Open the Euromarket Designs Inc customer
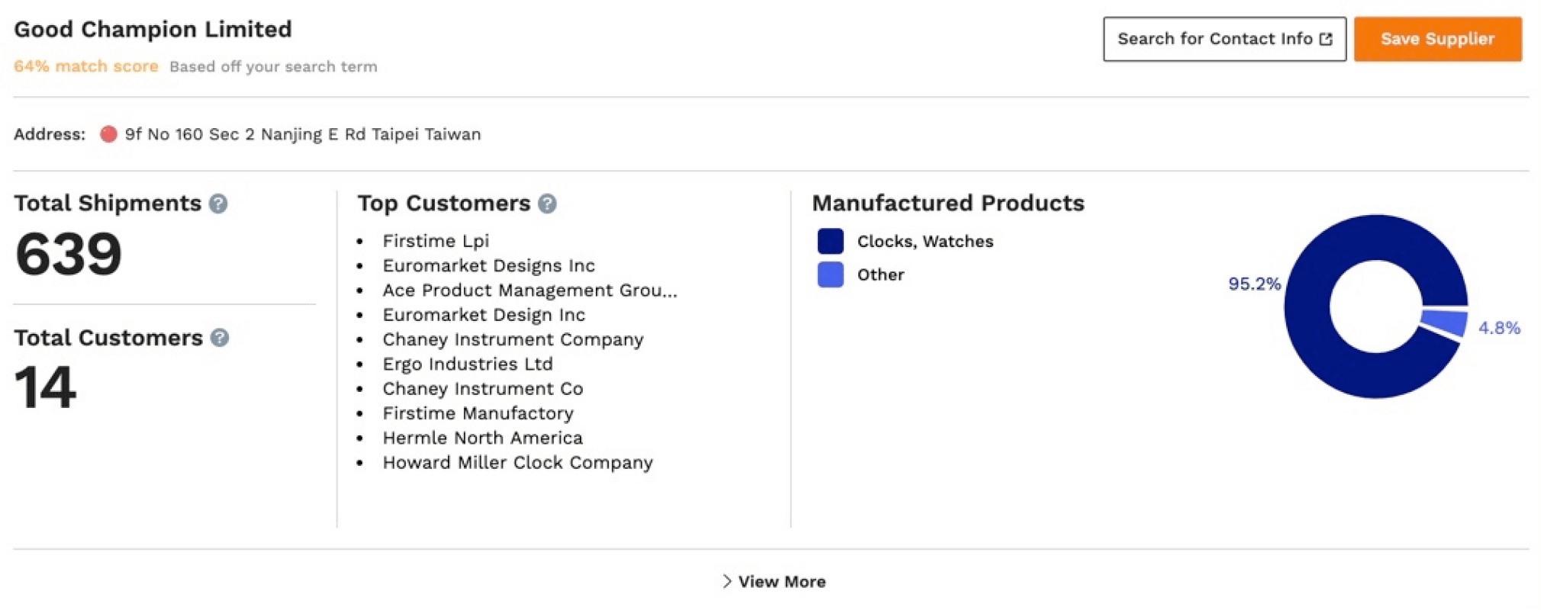Screen dimensions: 1541x610 click(488, 265)
